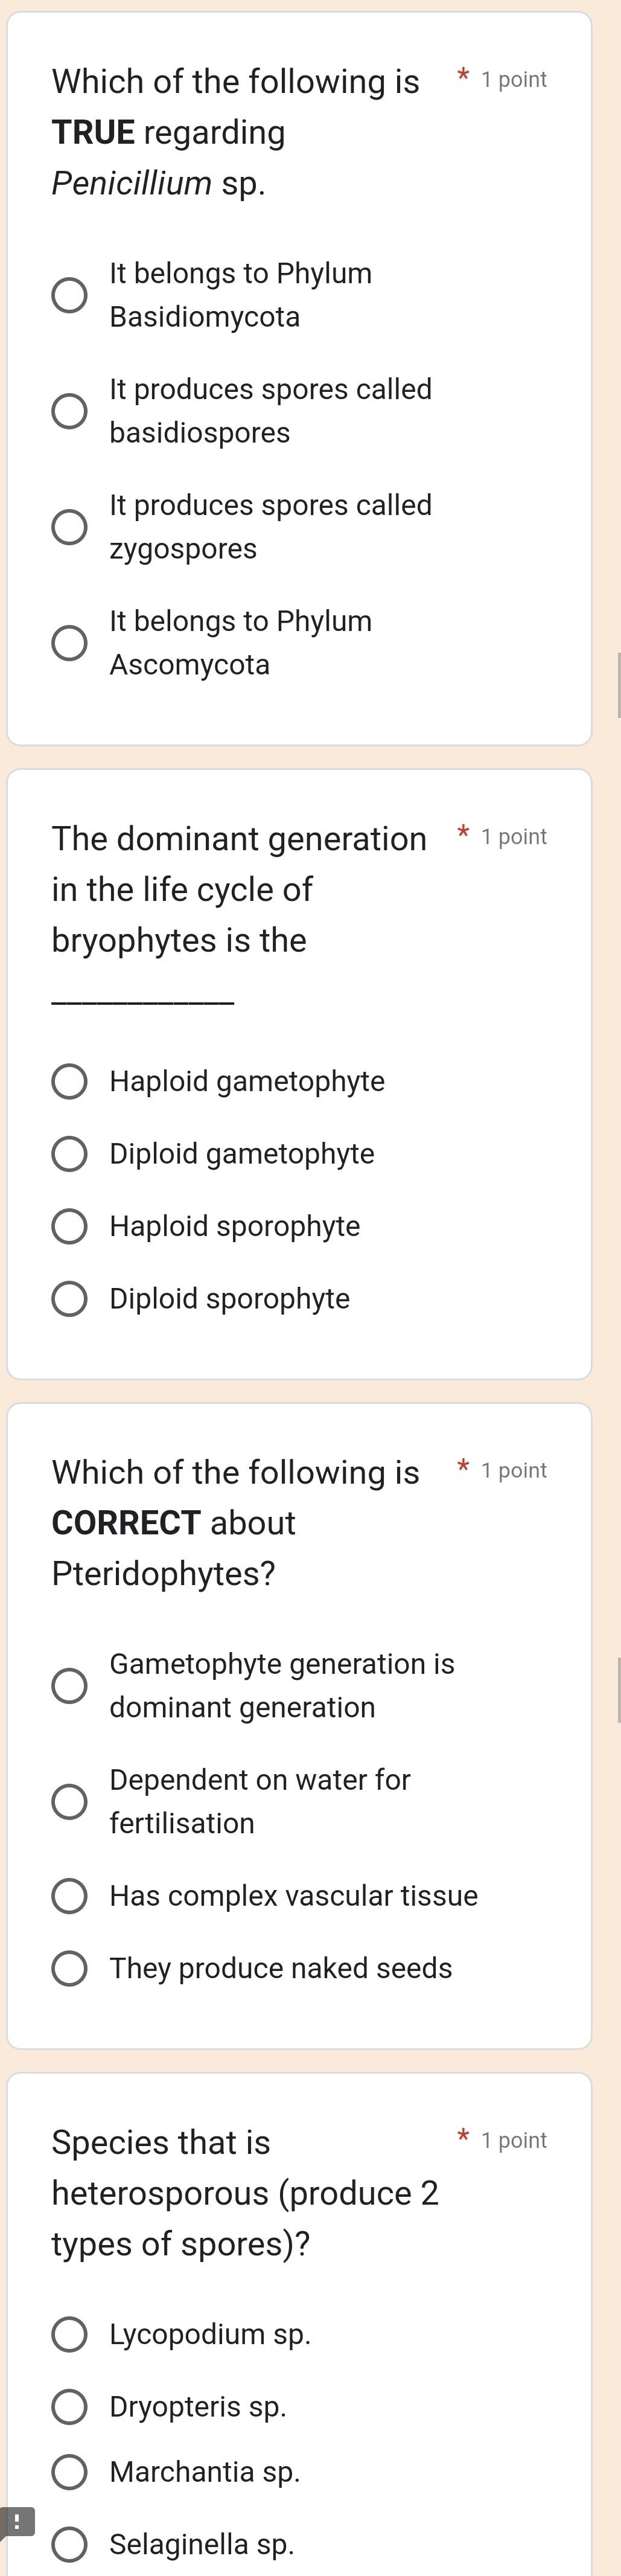Viewport: 621px width, 2576px height.
Task: Select 'They produce naked seeds'
Action: (x=69, y=1968)
